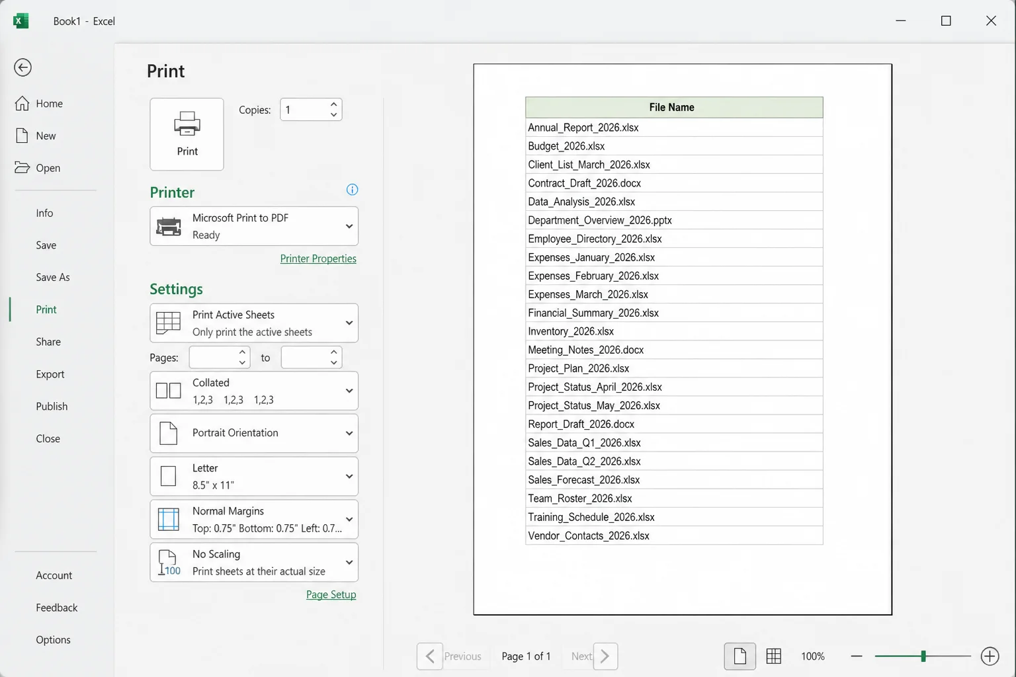Select Info in the sidebar
Screen dimensions: 1016x677
[44, 213]
